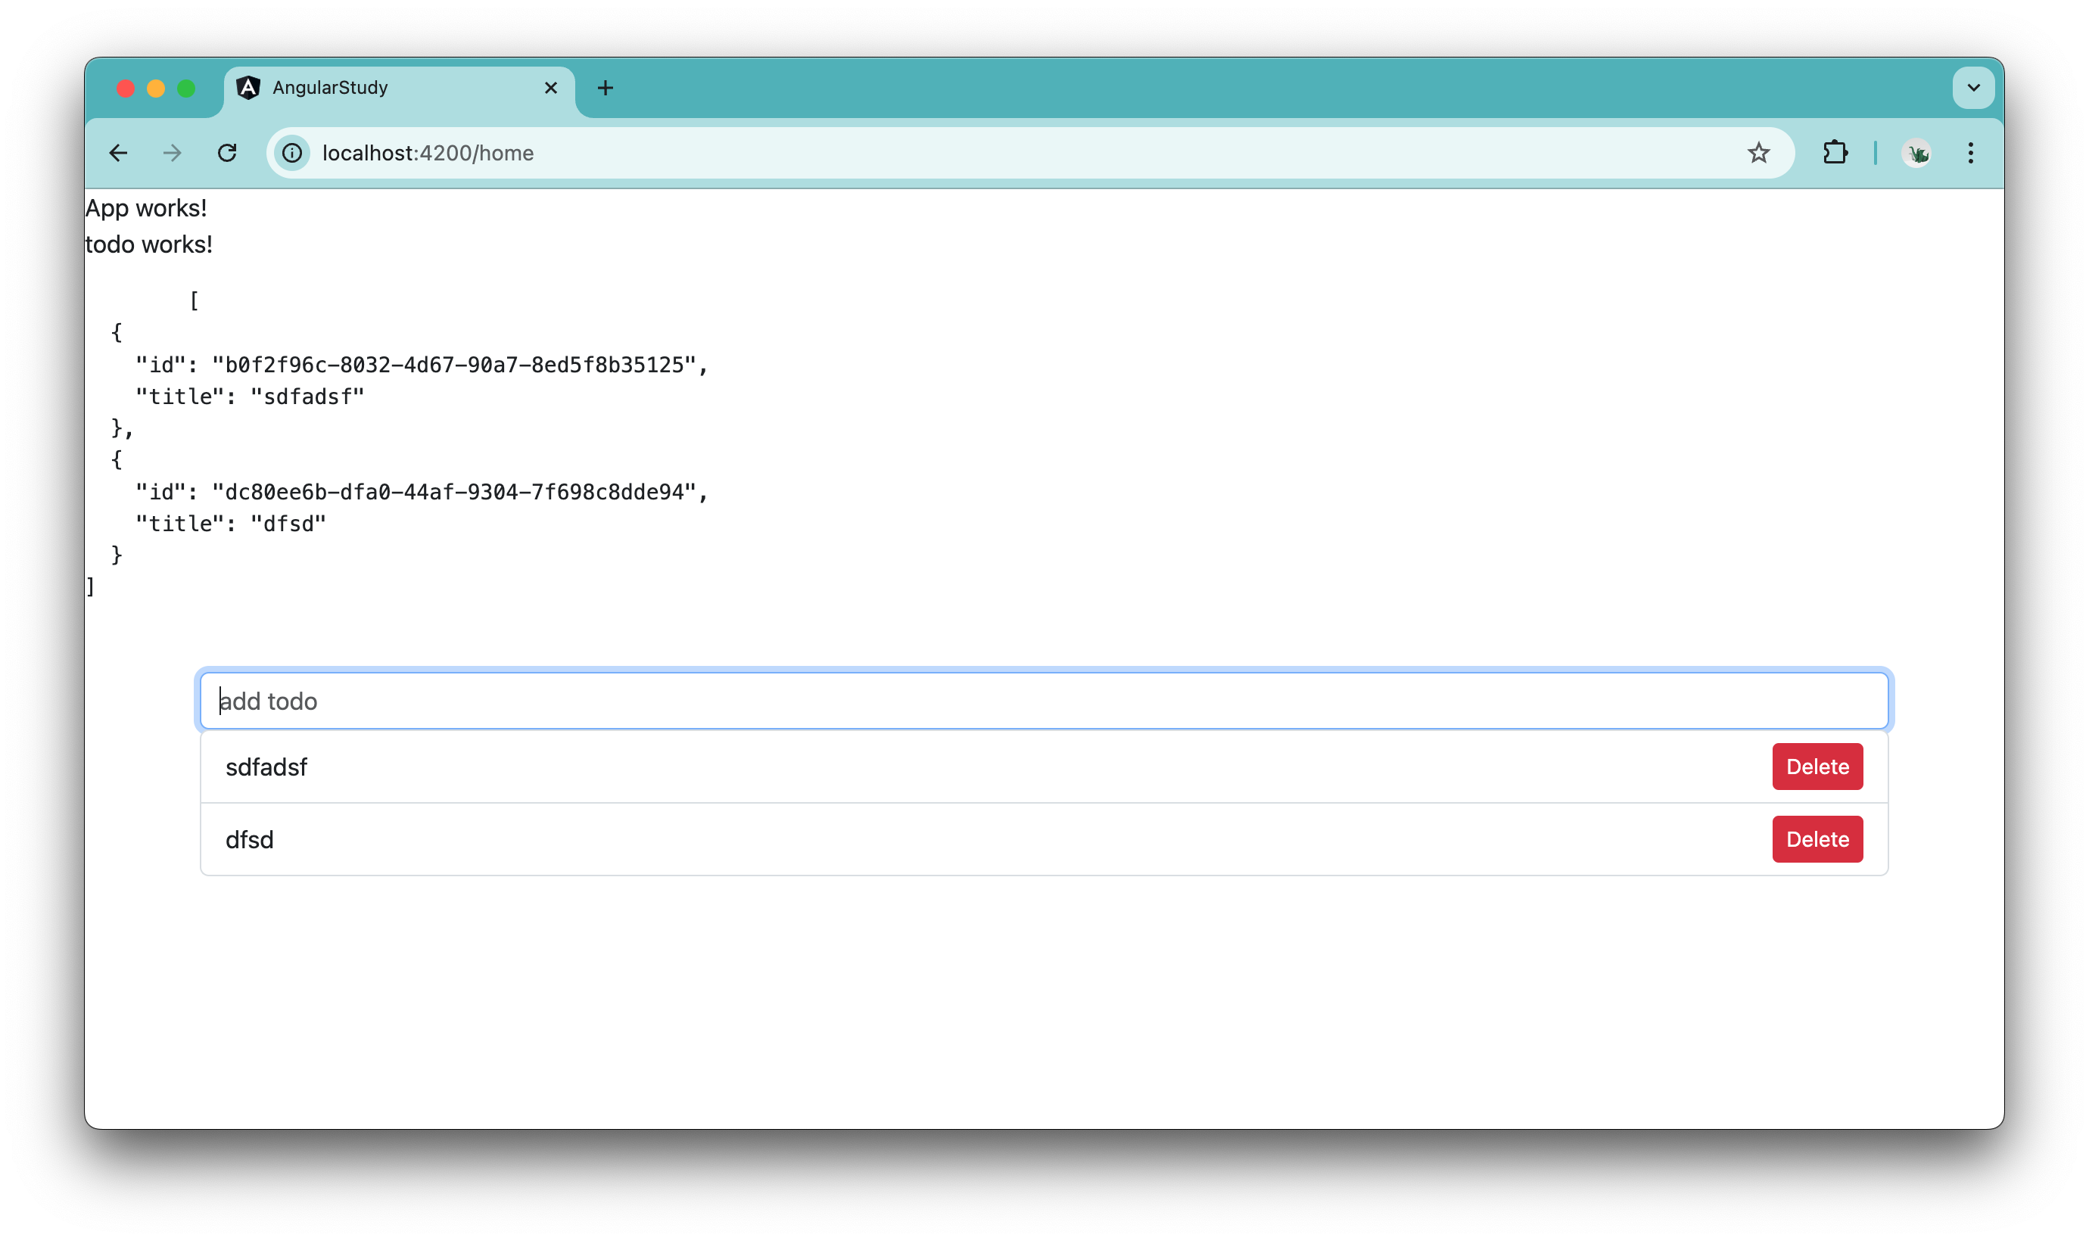
Task: Close the AngularStudy tab
Action: coord(551,87)
